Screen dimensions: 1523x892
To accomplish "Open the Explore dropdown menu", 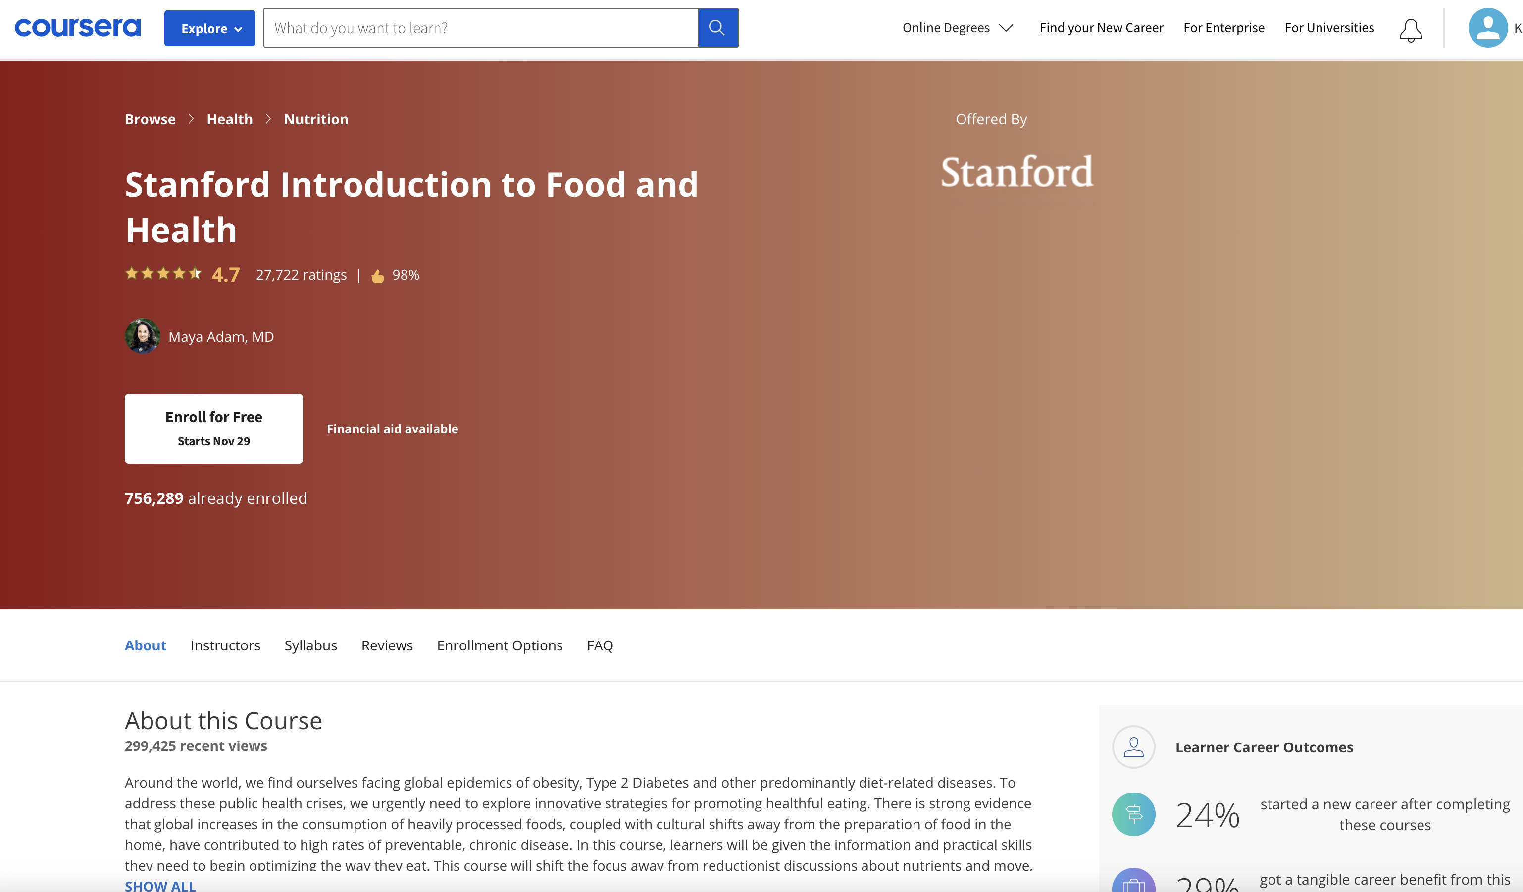I will (210, 28).
